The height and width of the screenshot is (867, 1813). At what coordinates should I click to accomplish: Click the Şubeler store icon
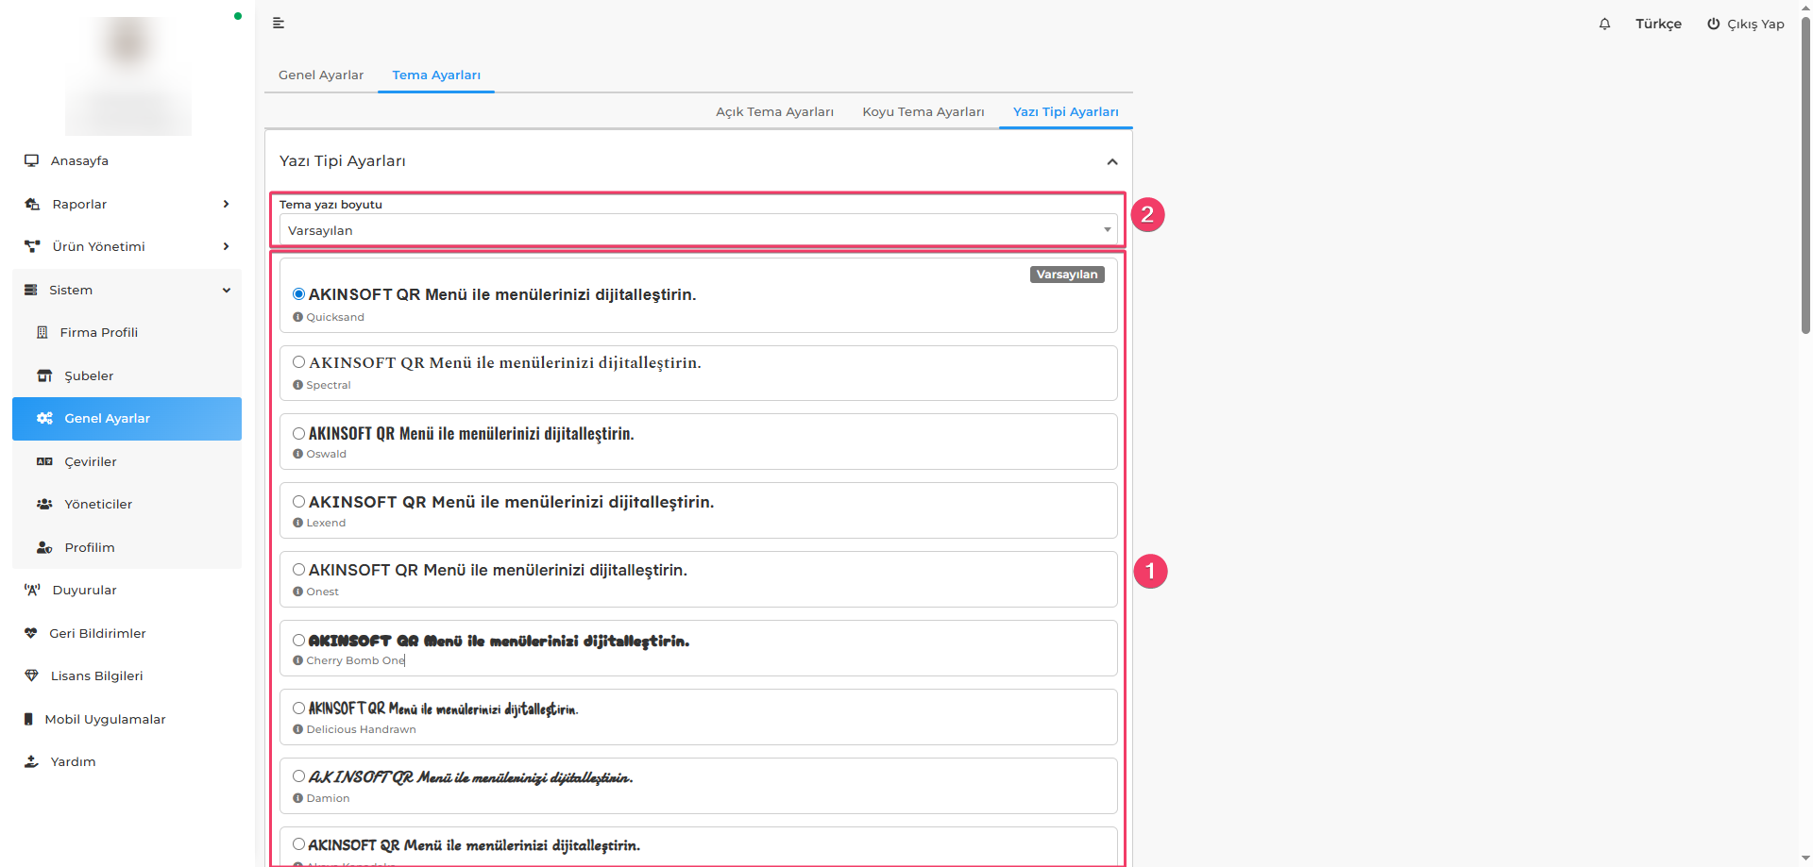[44, 375]
